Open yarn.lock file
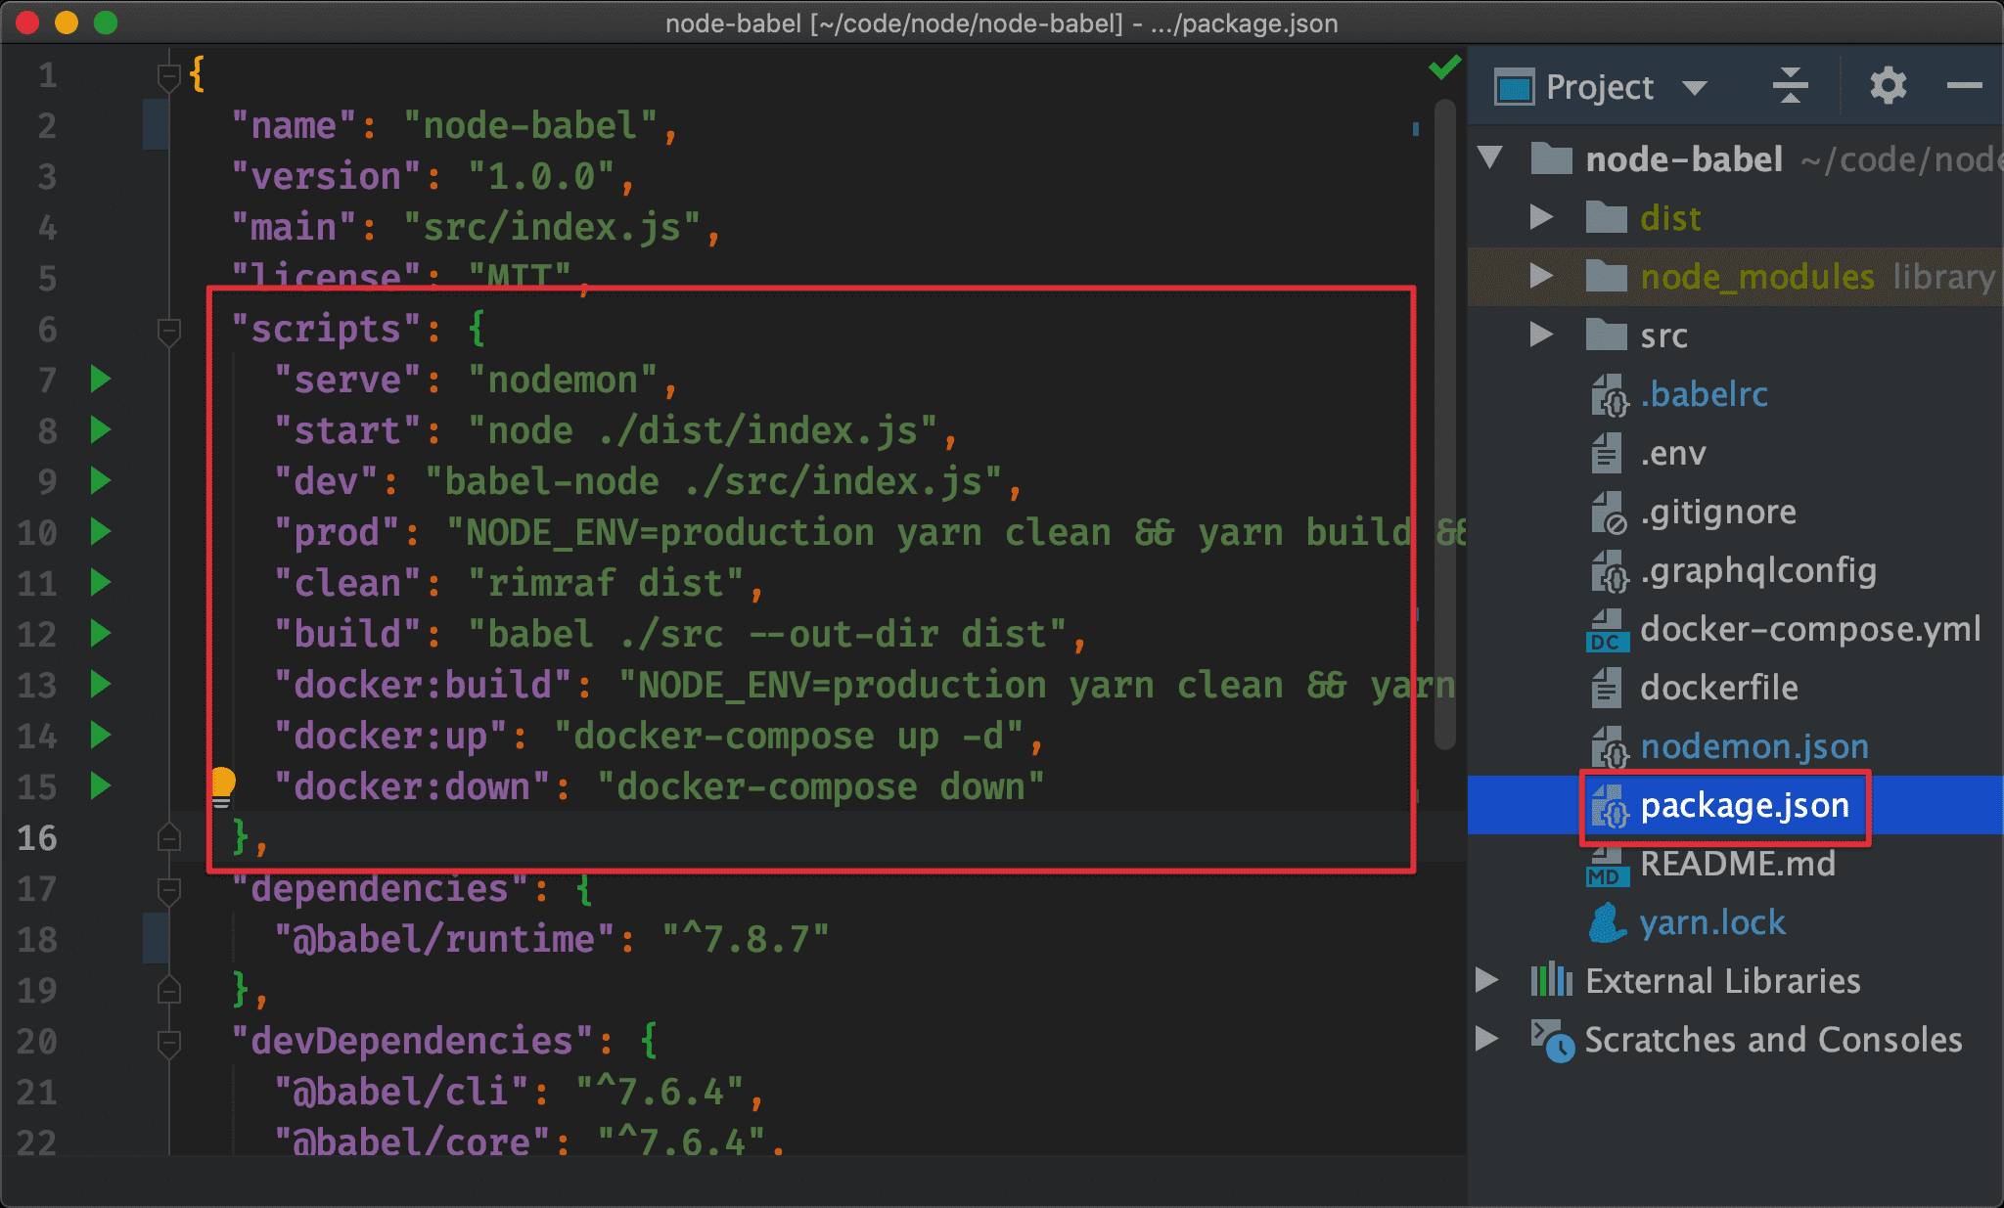Screen dimensions: 2004x1208 click(1712, 922)
